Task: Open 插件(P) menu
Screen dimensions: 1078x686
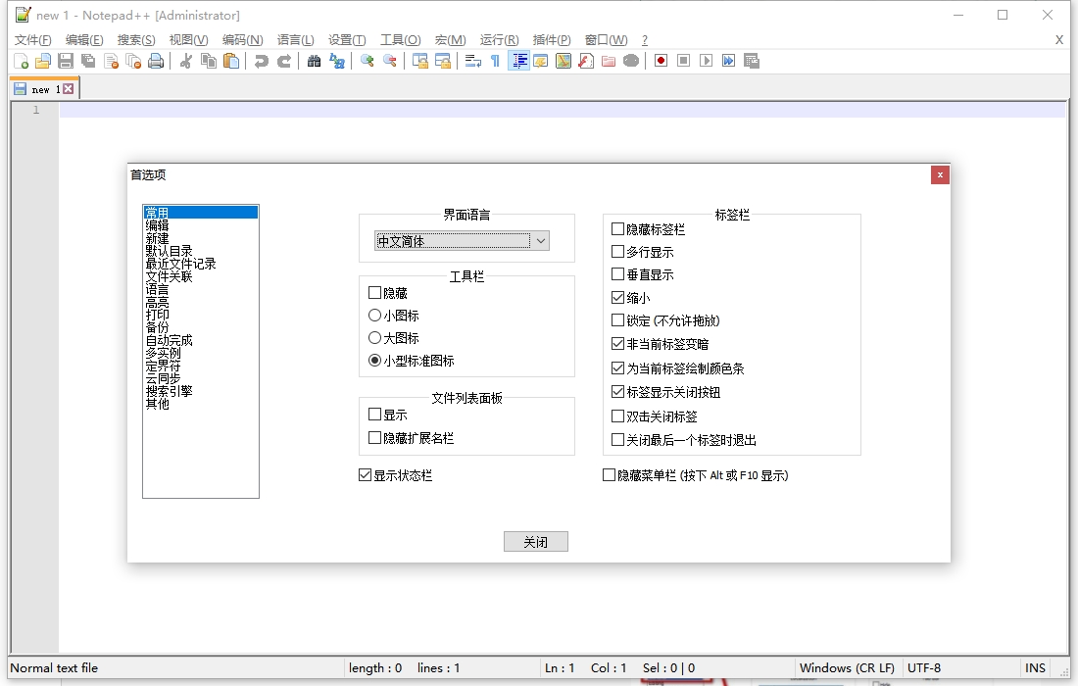Action: point(552,40)
